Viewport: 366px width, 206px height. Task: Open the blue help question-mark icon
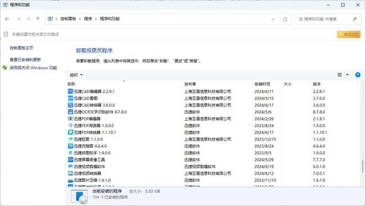357,75
